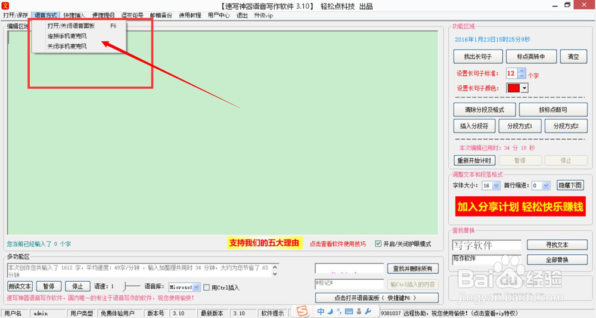Click inside the green editing area
Viewport: 596px width, 318px height.
pos(222,132)
